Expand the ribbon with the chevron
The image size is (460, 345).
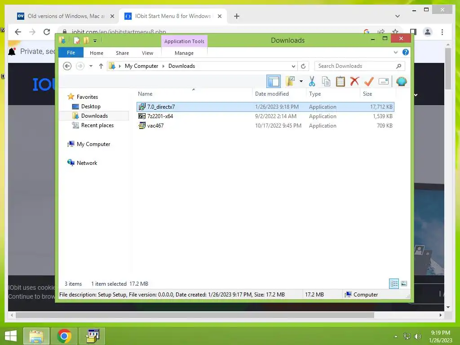click(395, 52)
